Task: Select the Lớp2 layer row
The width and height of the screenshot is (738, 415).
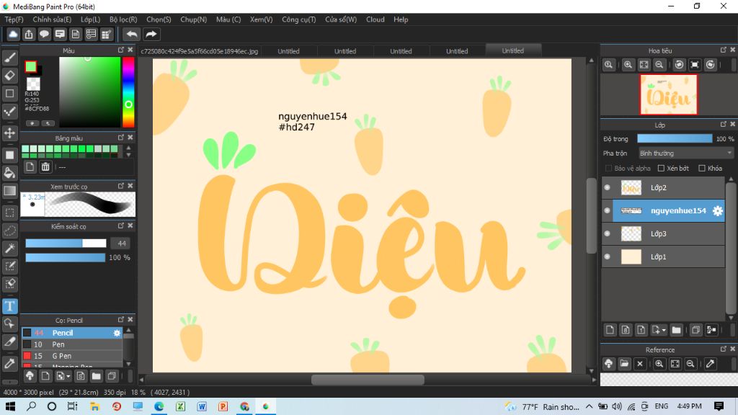Action: (x=663, y=187)
